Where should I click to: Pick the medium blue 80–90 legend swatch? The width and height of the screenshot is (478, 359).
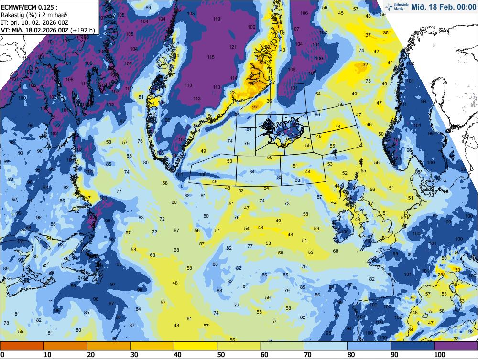pyautogui.click(x=369, y=346)
